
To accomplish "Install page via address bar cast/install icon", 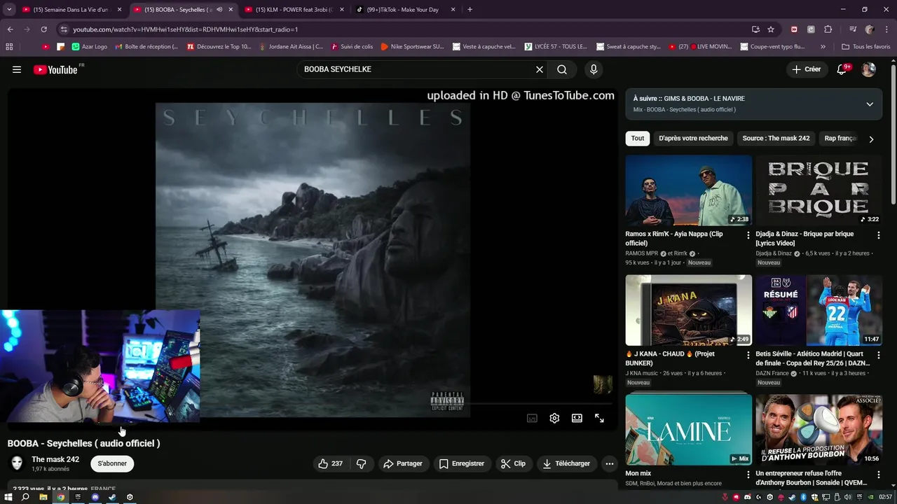I will click(755, 29).
